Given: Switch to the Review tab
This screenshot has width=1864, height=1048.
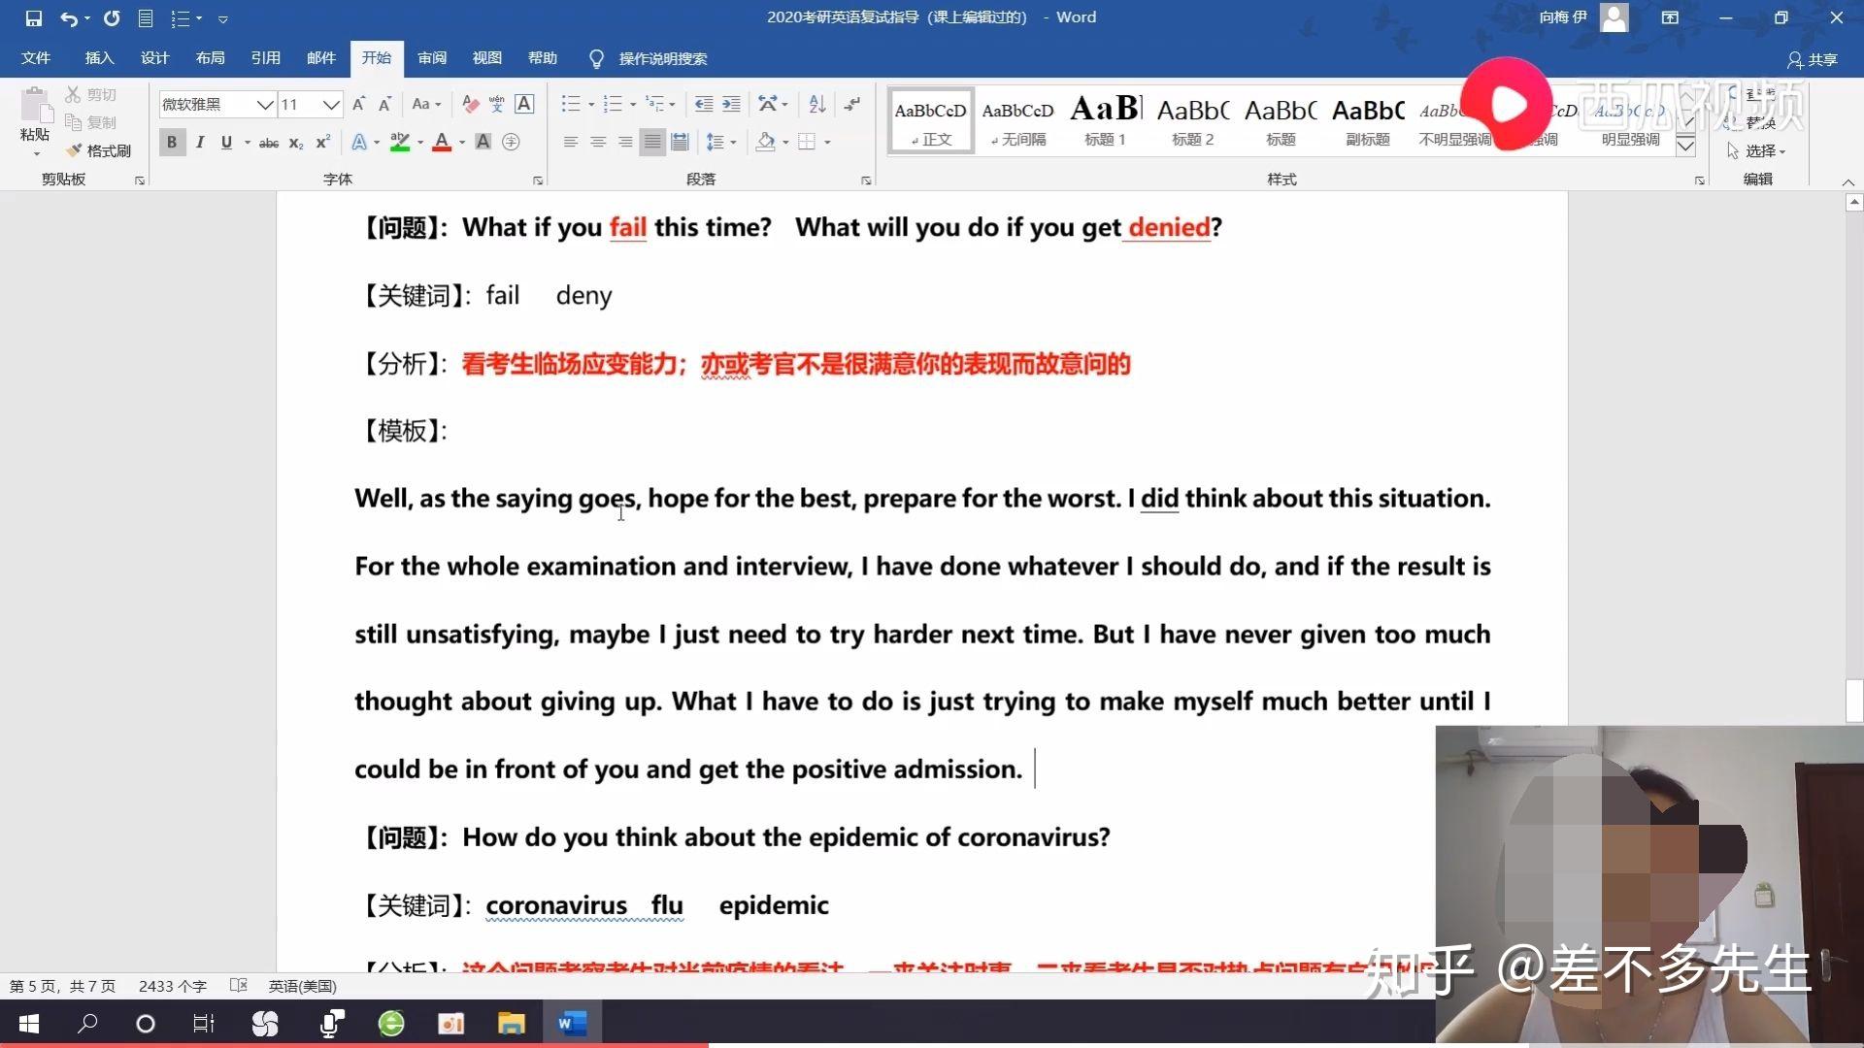Looking at the screenshot, I should [432, 58].
